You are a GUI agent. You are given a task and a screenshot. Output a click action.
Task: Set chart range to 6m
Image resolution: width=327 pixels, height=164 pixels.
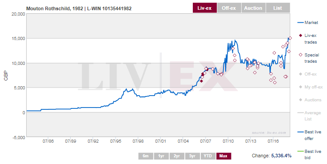(x=146, y=156)
